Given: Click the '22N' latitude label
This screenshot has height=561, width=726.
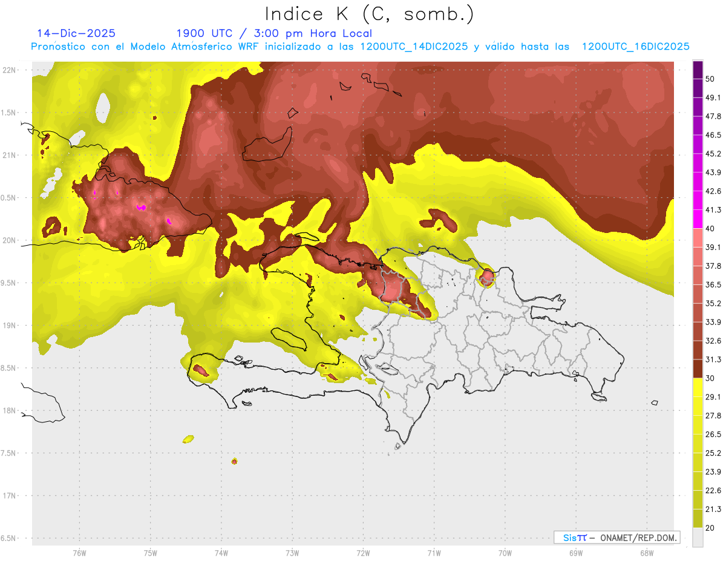Looking at the screenshot, I should (x=10, y=70).
